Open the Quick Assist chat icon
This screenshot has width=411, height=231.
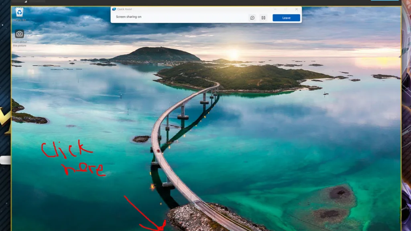252,18
